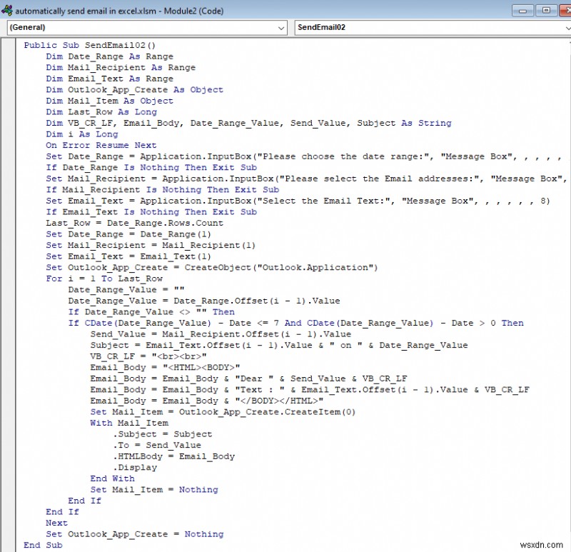Click the 'End Sub' line
571x552 pixels.
(43, 545)
